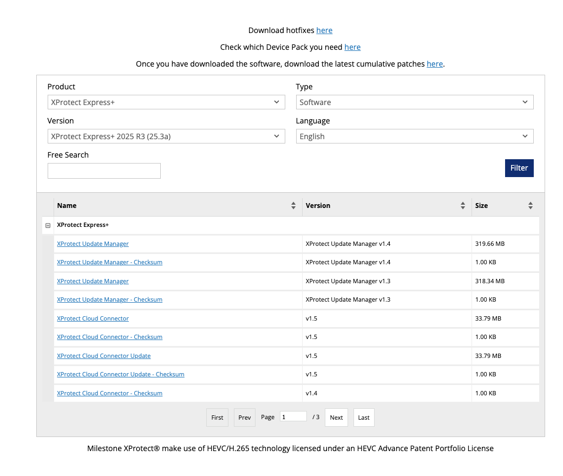
Task: Click the Filter button
Action: click(519, 168)
